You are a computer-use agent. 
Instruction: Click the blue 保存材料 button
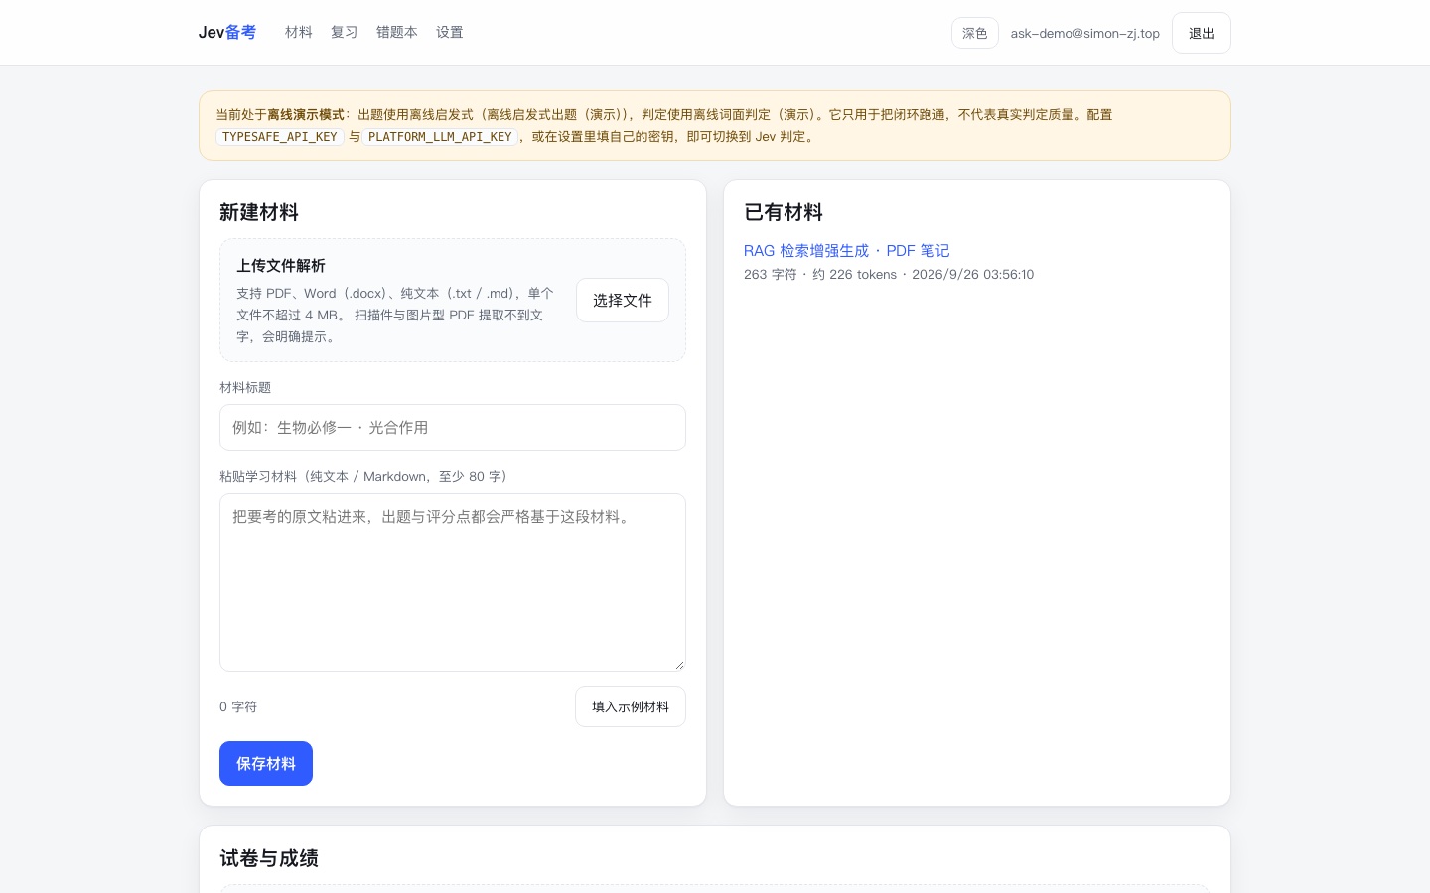[266, 764]
